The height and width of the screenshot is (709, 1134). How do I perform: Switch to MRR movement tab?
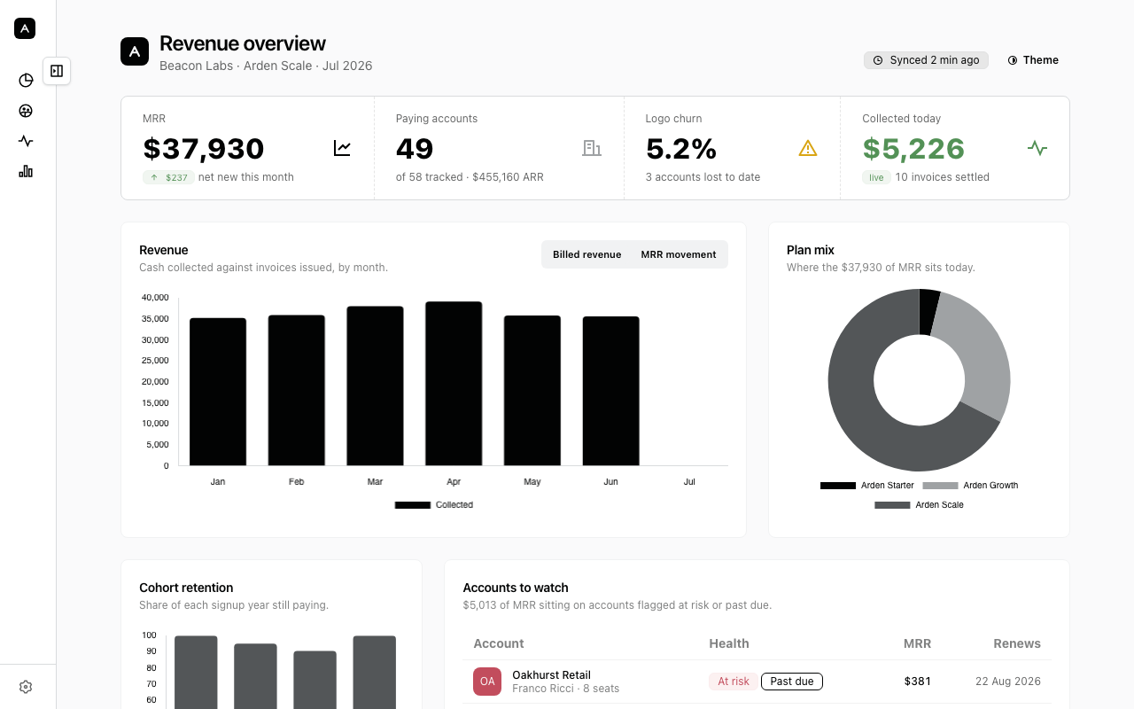(x=679, y=254)
